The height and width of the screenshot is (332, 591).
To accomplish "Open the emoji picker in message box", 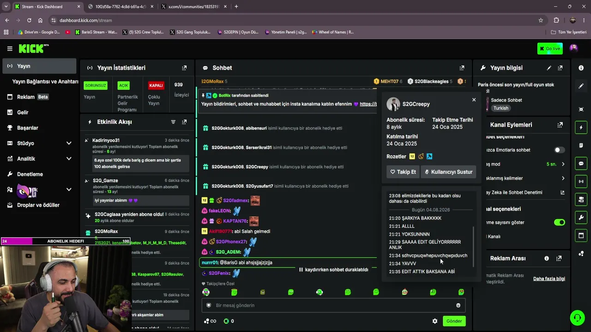I will coord(458,305).
